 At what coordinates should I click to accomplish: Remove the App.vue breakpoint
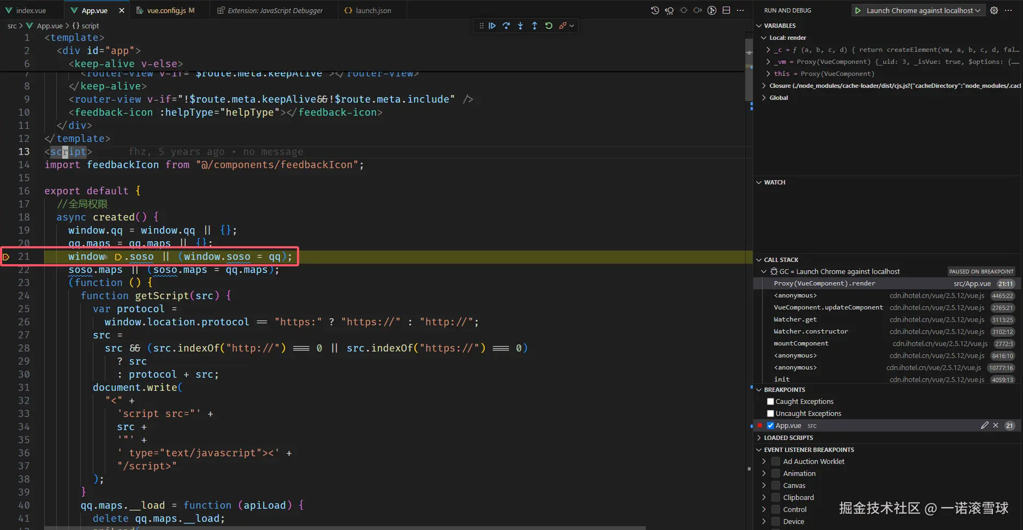[996, 426]
